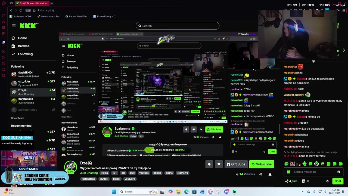Click the cat emote in chat bar
The width and height of the screenshot is (348, 196).
293,164
